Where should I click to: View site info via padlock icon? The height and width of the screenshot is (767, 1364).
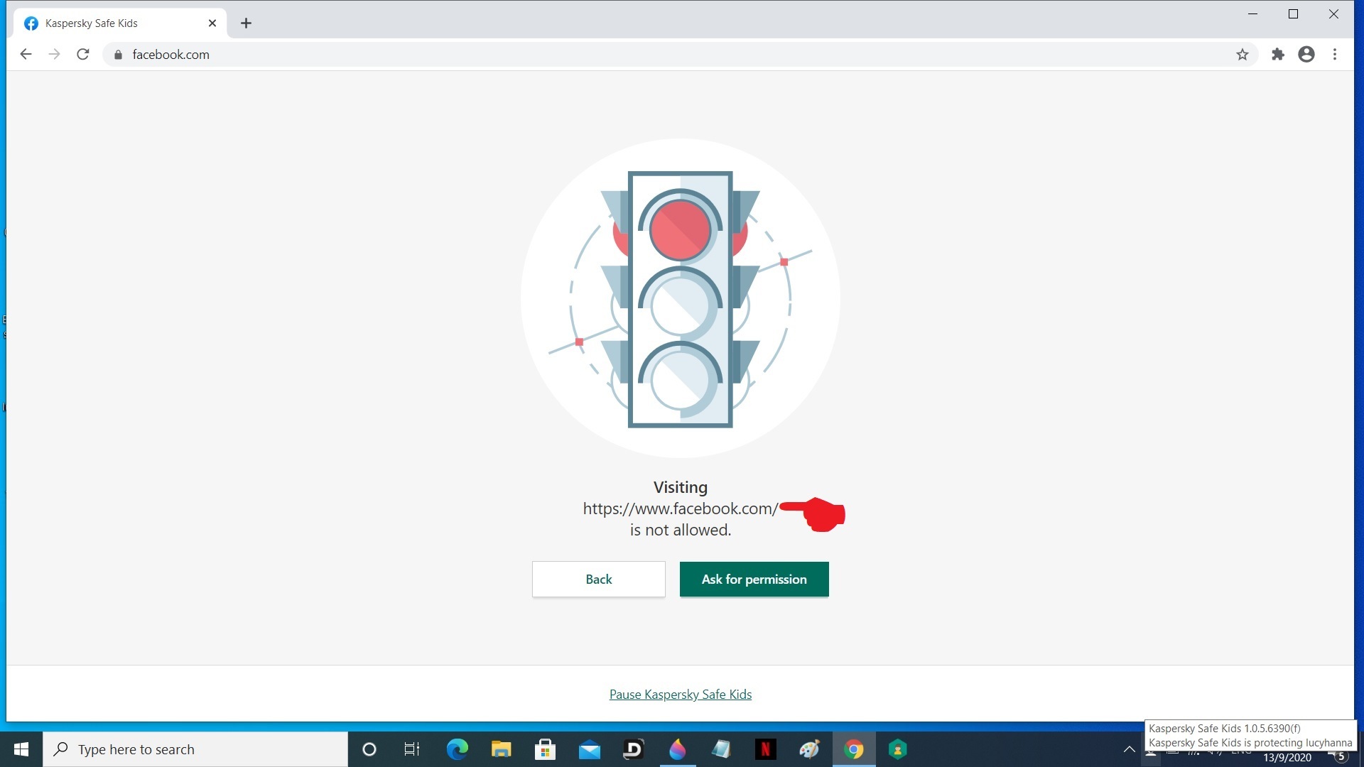click(x=118, y=55)
